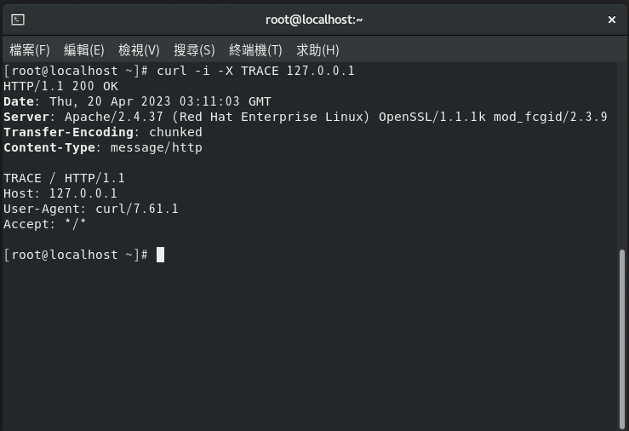Click the HTTP/1.1 200 OK status line
Image resolution: width=629 pixels, height=431 pixels.
(x=61, y=86)
